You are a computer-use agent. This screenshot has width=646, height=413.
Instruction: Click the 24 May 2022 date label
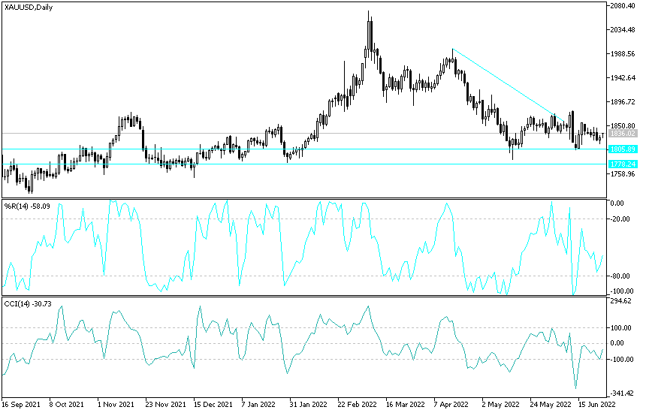click(x=551, y=404)
